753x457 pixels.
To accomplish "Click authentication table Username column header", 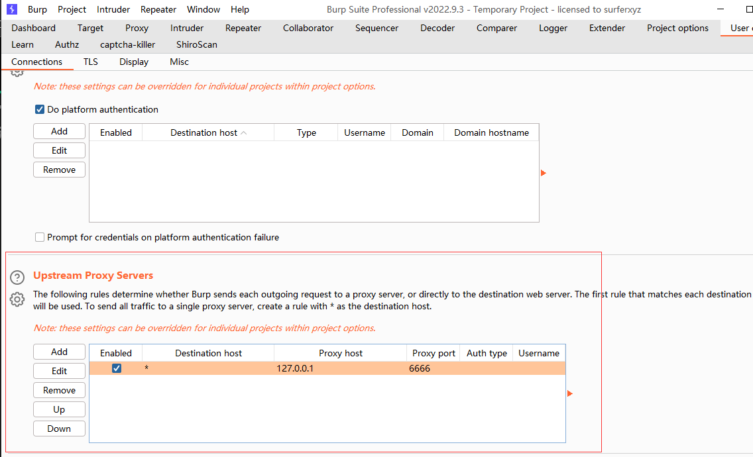I will click(364, 132).
